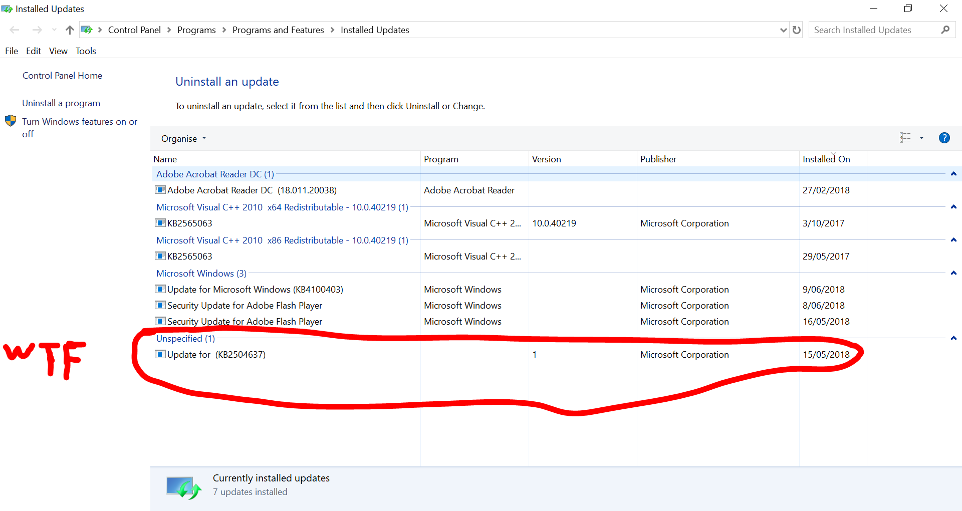
Task: Click Microsoft Visual C++ 2010 x86 Redistributable header
Action: click(x=282, y=240)
